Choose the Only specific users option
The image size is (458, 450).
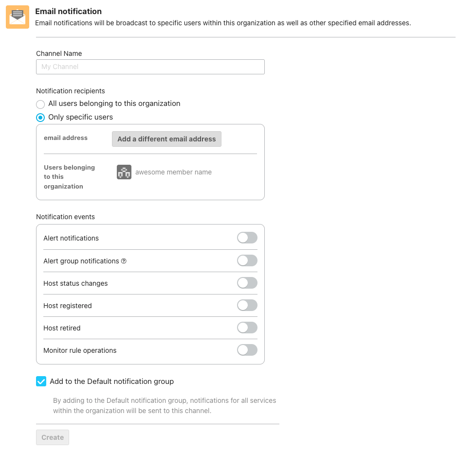[41, 118]
